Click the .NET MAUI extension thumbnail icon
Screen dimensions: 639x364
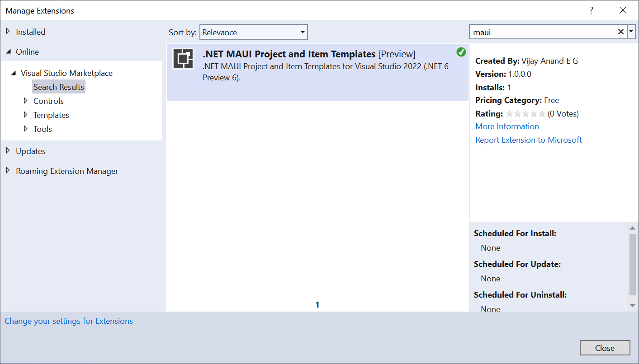click(183, 59)
